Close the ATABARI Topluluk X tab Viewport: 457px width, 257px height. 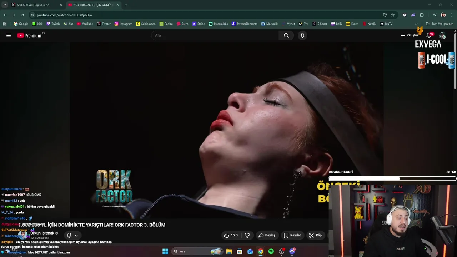(x=61, y=5)
